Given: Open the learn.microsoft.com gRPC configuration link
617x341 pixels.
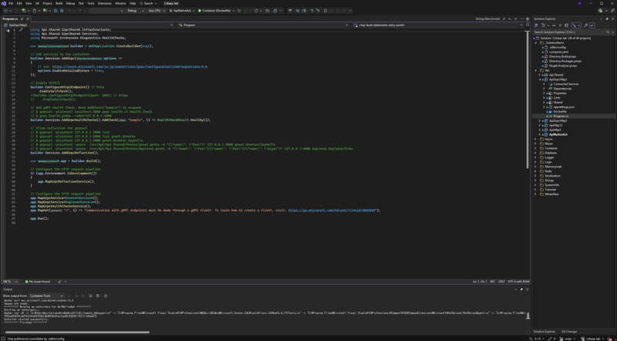Looking at the screenshot, I should coord(130,66).
